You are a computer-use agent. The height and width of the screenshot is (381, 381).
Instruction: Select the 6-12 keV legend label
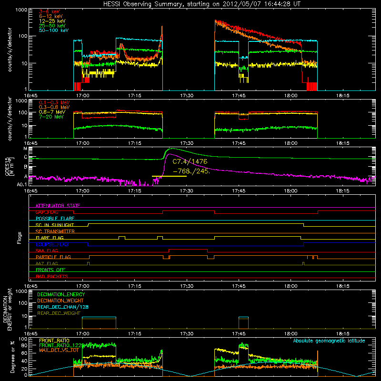click(x=50, y=16)
